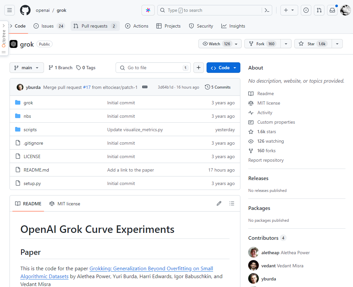This screenshot has height=287, width=353.
Task: Open user profile avatar menu
Action: tap(345, 10)
